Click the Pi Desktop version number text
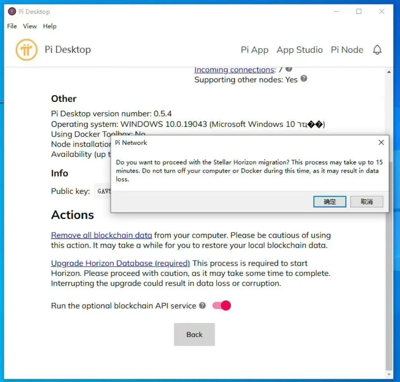400x382 pixels. pyautogui.click(x=111, y=113)
